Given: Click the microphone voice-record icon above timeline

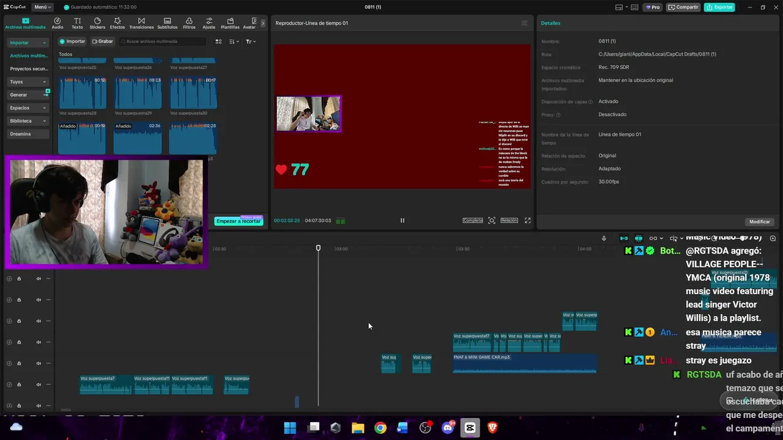Looking at the screenshot, I should tap(604, 238).
